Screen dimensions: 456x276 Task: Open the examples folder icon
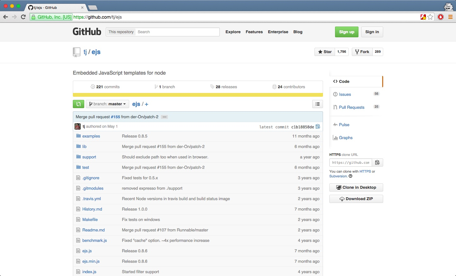78,136
